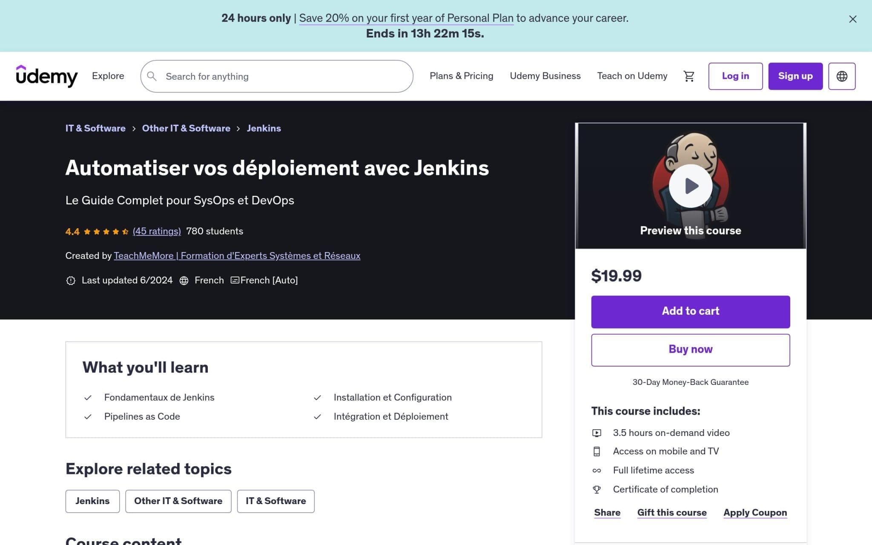The image size is (872, 545).
Task: Open the TeachMeMore instructor link
Action: coord(237,256)
